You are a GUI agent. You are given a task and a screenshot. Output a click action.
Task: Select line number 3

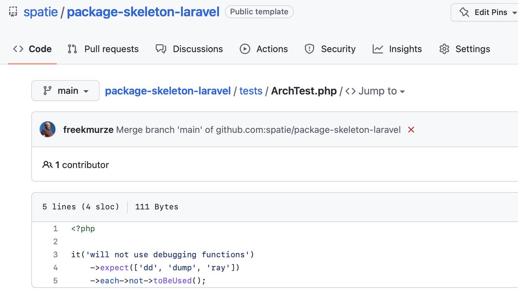(x=55, y=254)
